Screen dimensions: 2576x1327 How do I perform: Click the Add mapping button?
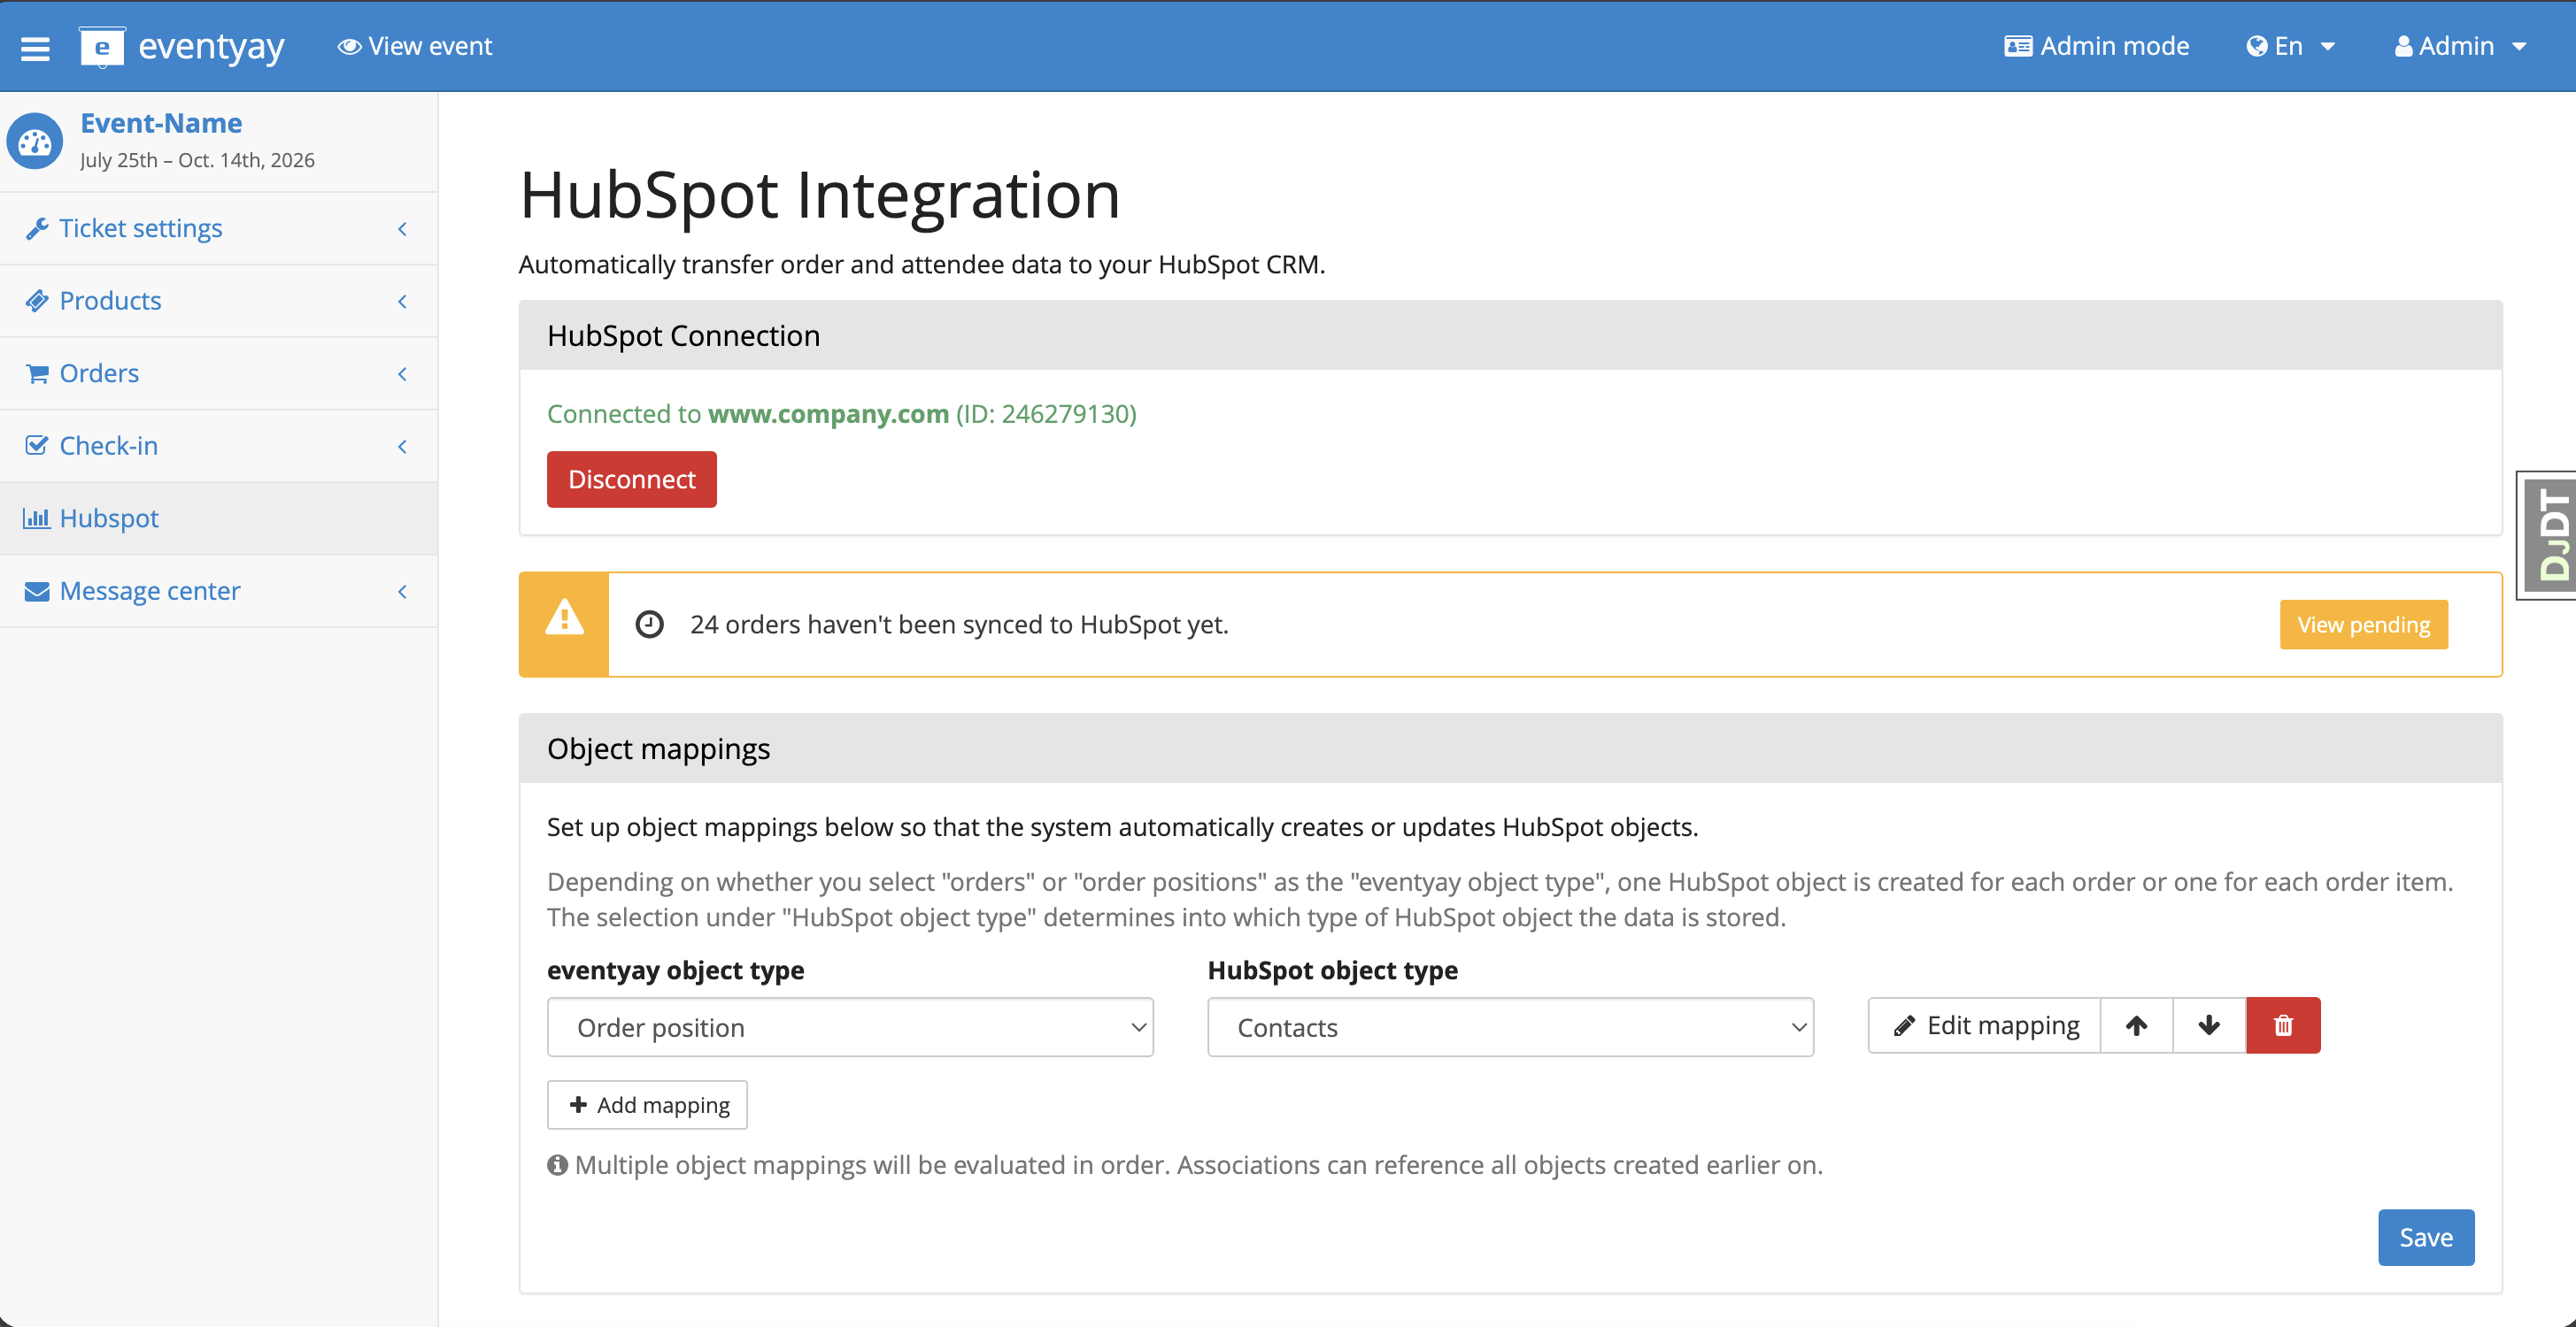click(647, 1105)
